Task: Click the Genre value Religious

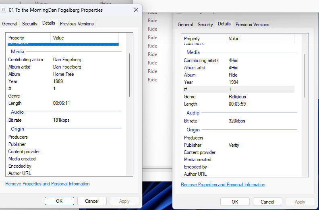Action: click(237, 97)
